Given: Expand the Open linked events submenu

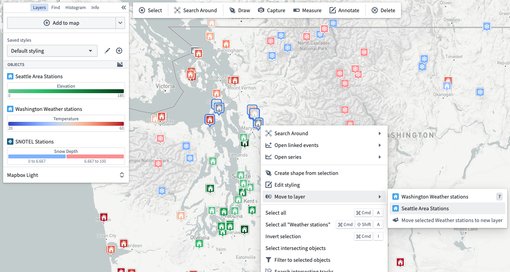Looking at the screenshot, I should click(324, 145).
